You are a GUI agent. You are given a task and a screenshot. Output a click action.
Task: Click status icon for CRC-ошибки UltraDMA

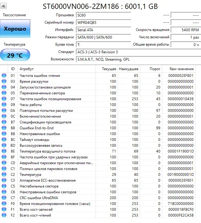(x=4, y=198)
